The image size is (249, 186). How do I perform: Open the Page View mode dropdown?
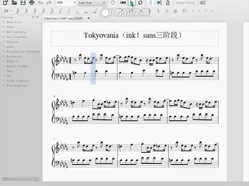click(92, 3)
